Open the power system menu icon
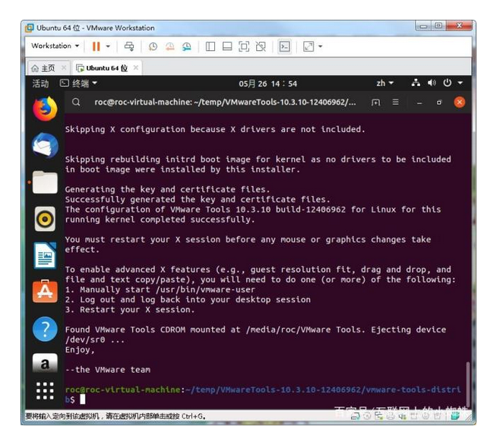This screenshot has width=503, height=442. (448, 83)
